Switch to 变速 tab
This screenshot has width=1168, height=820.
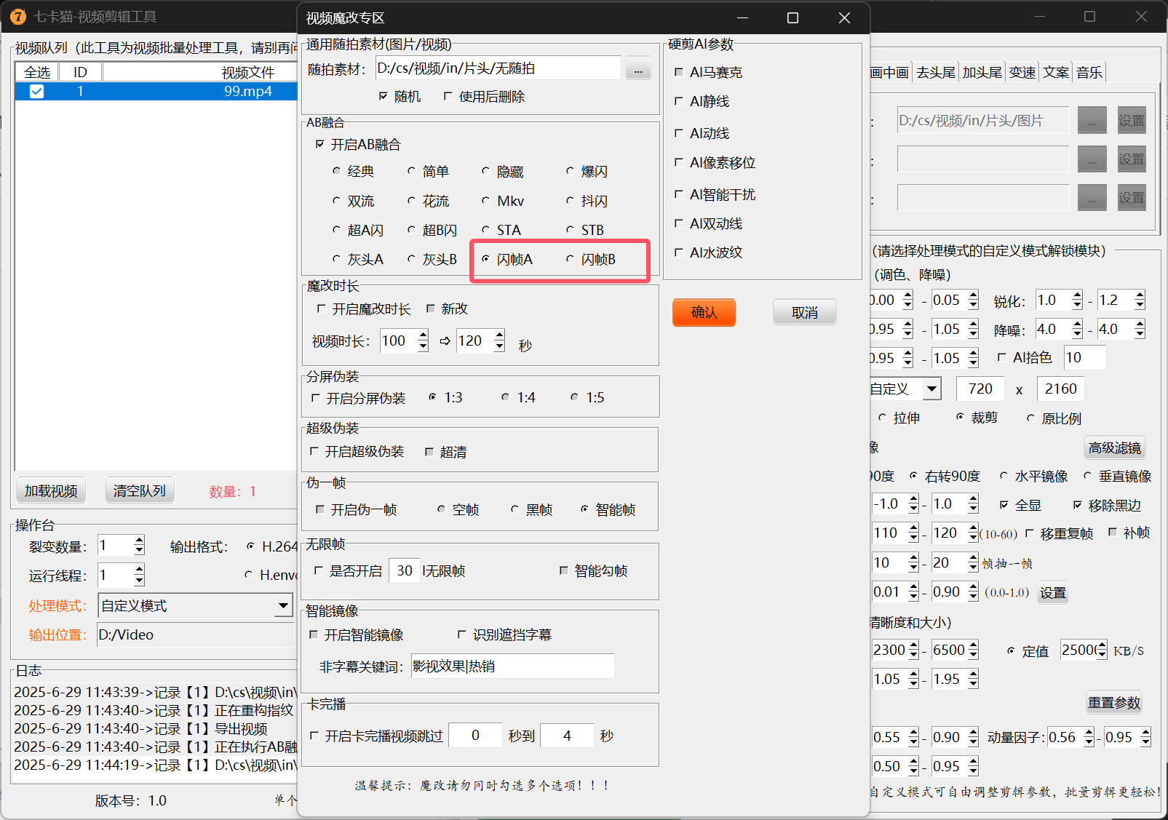coord(1022,72)
